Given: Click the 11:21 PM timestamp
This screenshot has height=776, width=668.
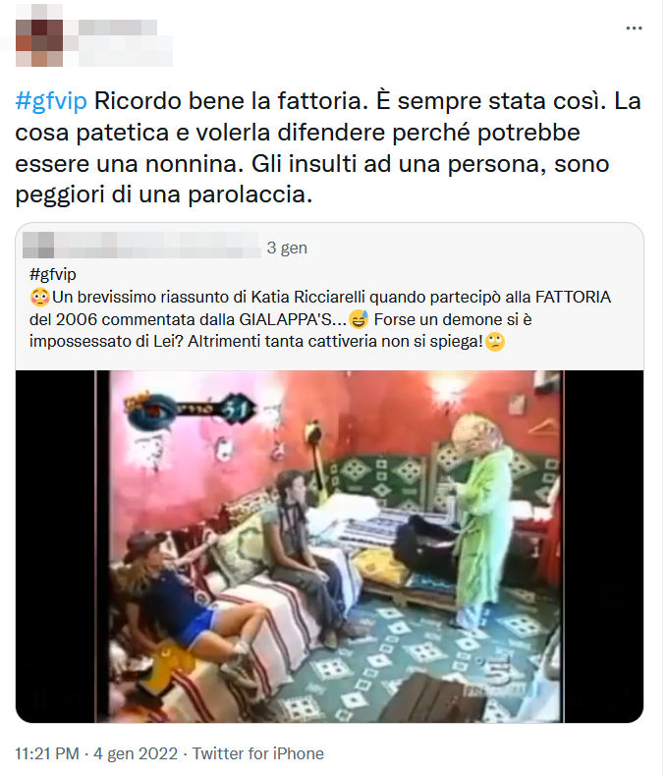Looking at the screenshot, I should (x=47, y=753).
